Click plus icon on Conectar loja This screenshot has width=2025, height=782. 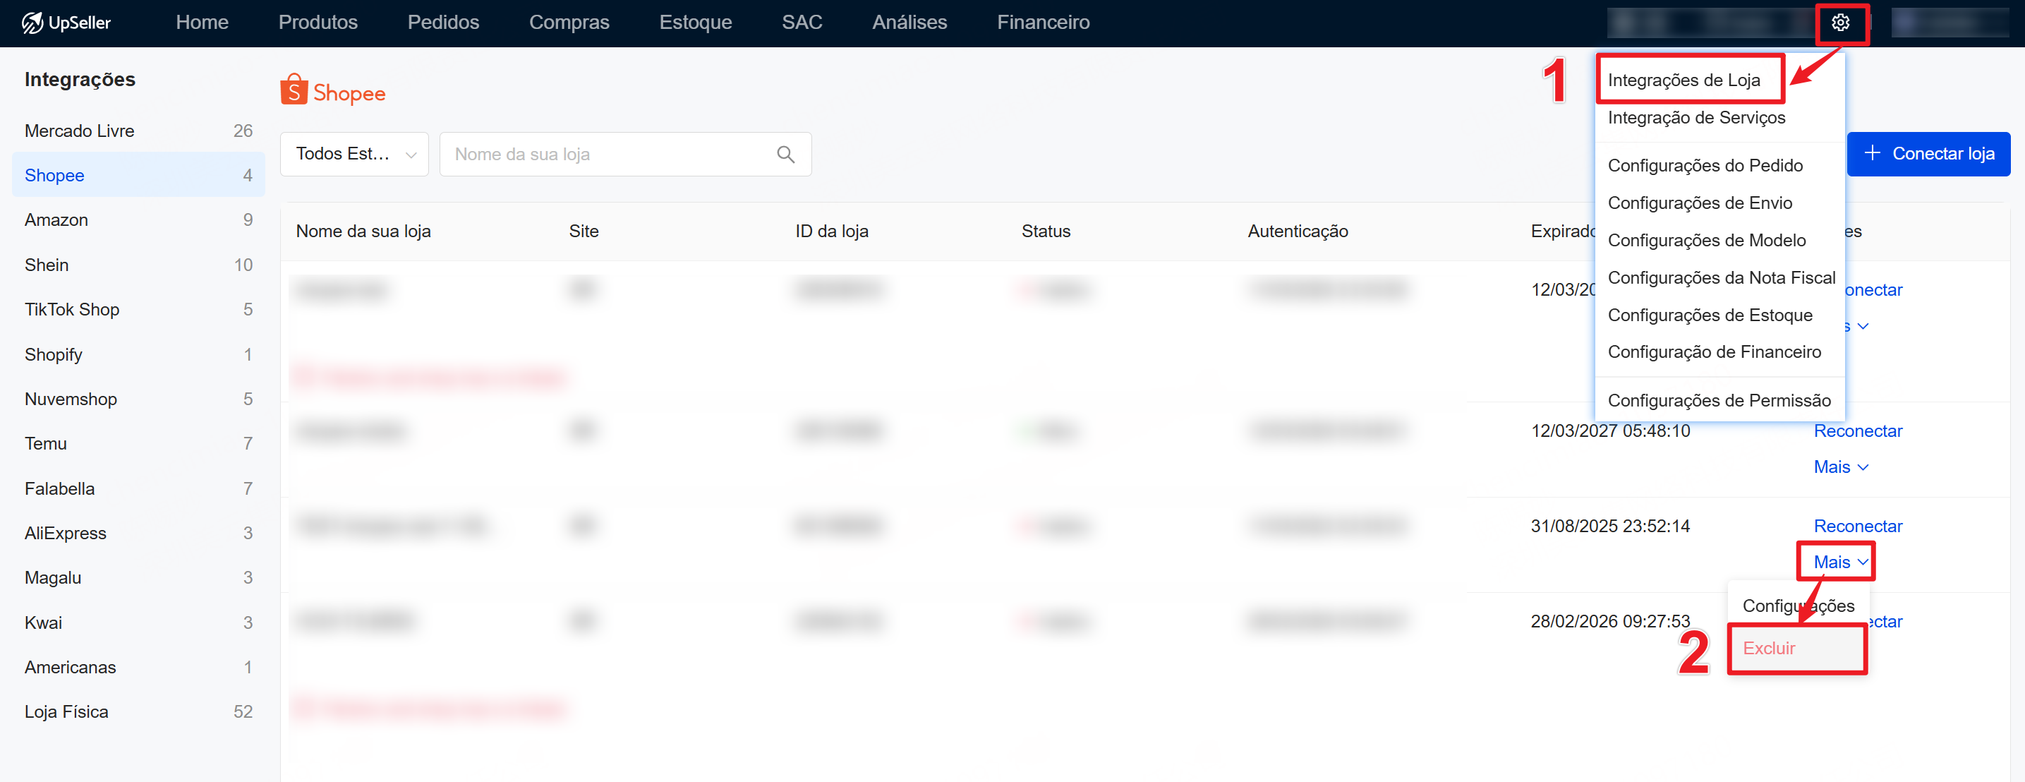coord(1872,153)
